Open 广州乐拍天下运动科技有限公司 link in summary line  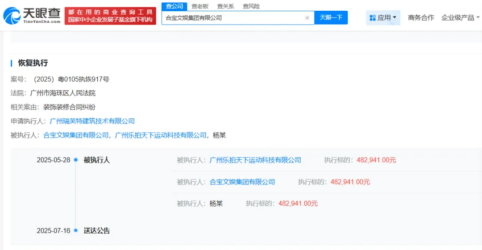pos(161,135)
